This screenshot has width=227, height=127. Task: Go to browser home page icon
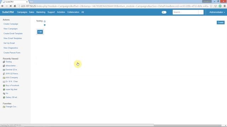[x=15, y=6]
